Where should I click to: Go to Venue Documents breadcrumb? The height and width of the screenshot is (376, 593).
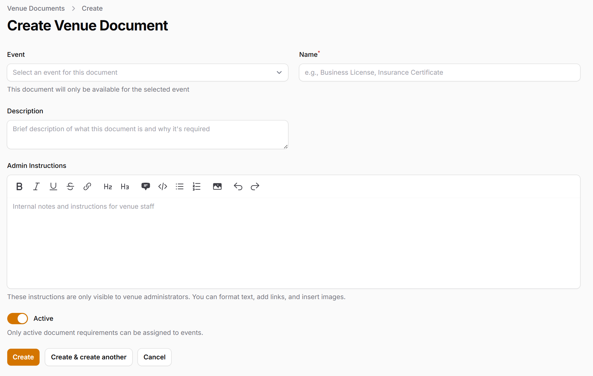36,8
